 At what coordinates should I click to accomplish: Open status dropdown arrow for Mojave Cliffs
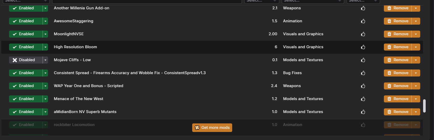coord(45,60)
